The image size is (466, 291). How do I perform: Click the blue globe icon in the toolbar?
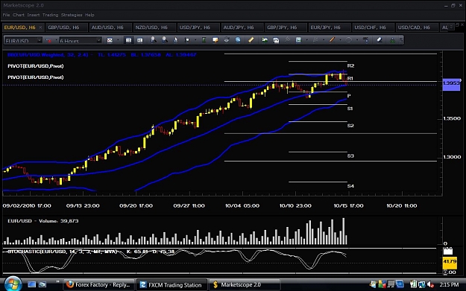[x=238, y=39]
